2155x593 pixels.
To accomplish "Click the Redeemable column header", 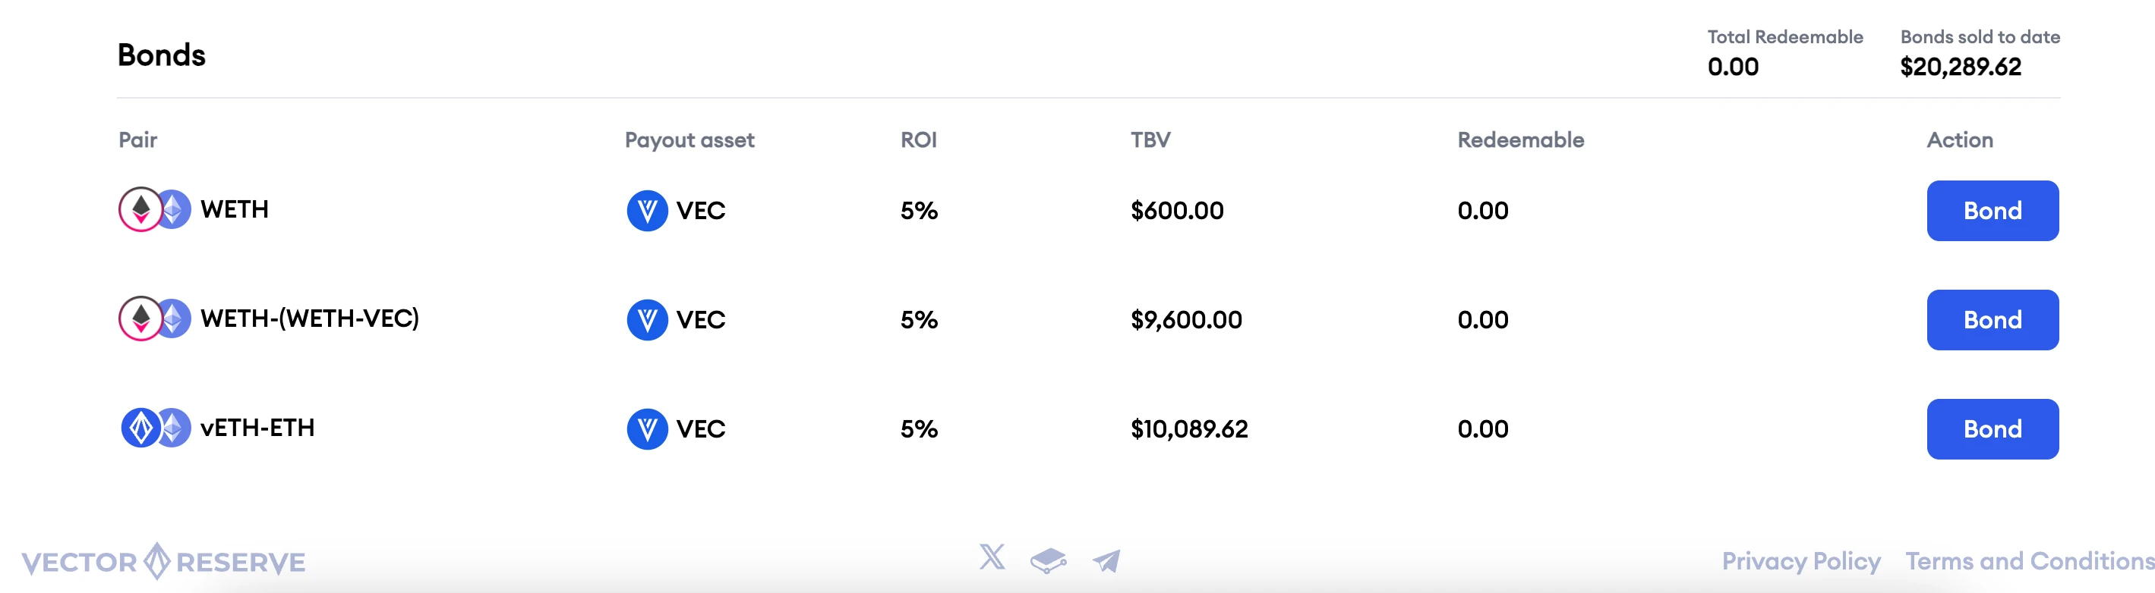I will coord(1520,140).
